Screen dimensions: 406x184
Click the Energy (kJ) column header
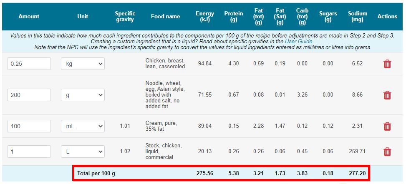(x=205, y=17)
